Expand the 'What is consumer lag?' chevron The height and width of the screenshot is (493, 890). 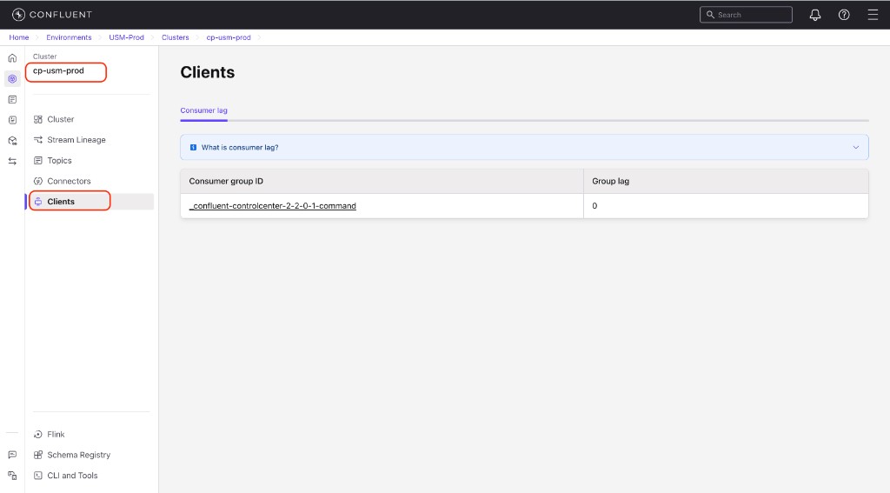pos(855,148)
